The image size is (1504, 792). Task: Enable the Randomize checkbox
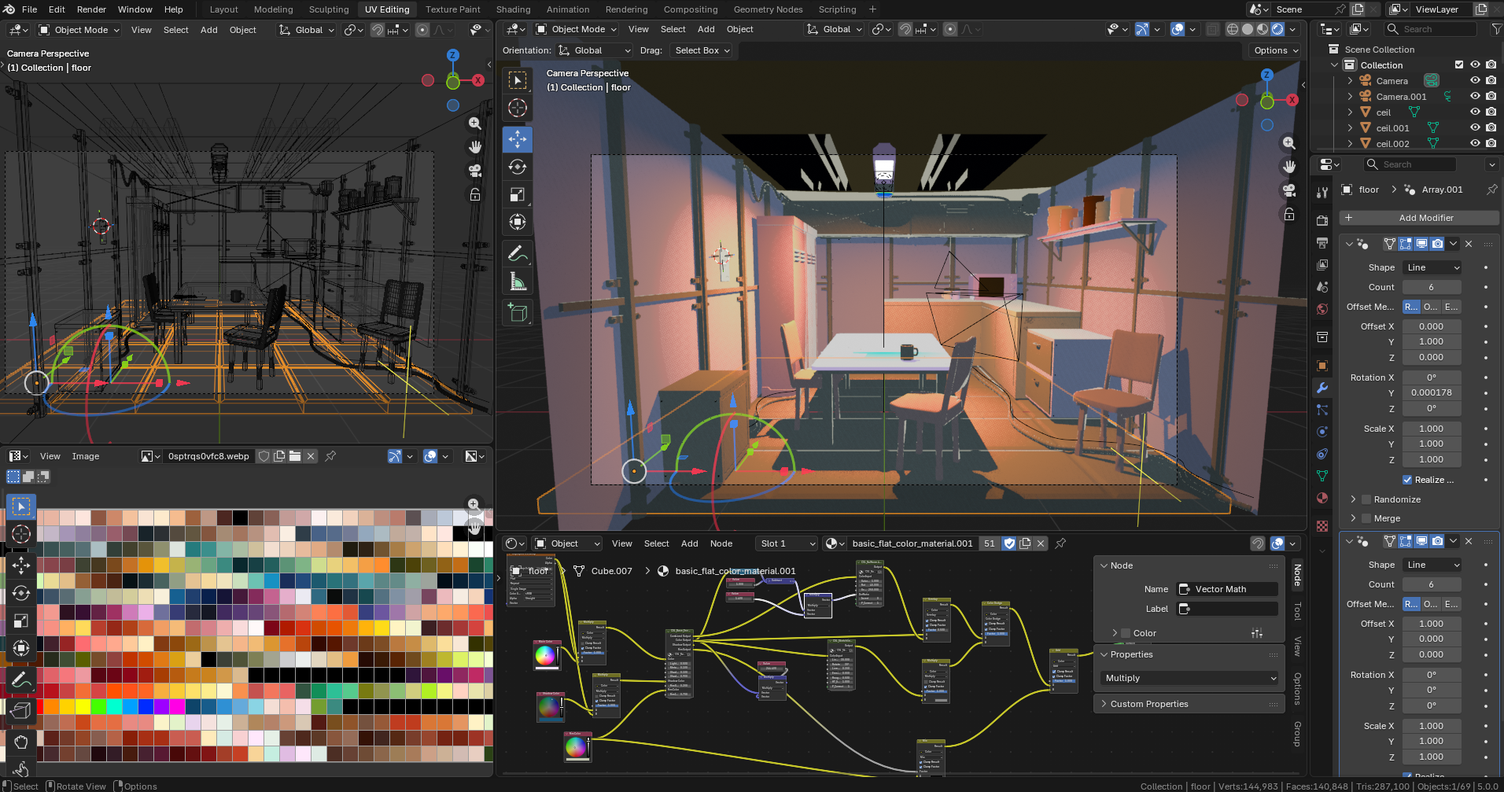point(1366,499)
